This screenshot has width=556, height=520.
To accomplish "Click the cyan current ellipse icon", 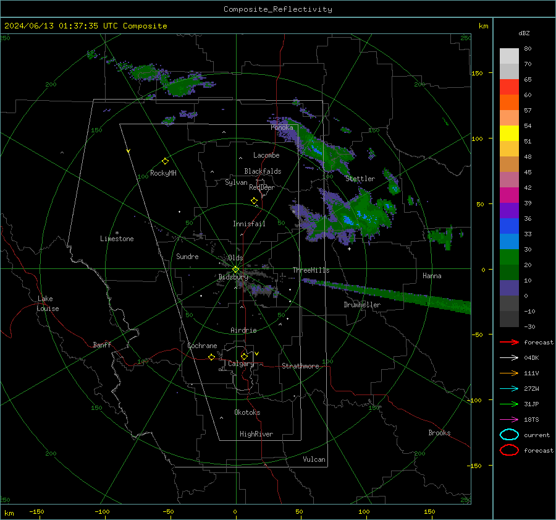I will click(x=509, y=435).
